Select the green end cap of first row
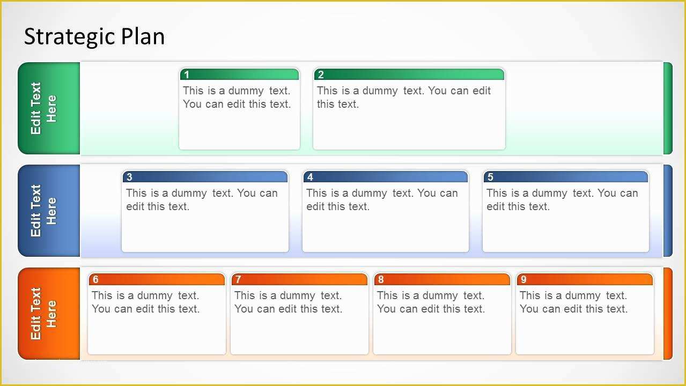The image size is (686, 386). tap(668, 108)
